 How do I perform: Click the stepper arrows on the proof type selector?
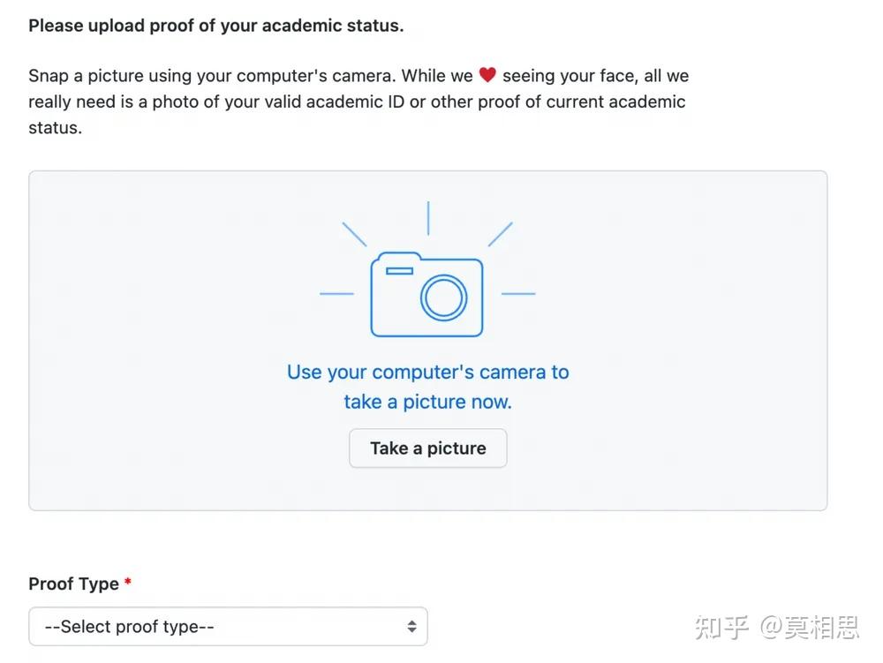[411, 626]
